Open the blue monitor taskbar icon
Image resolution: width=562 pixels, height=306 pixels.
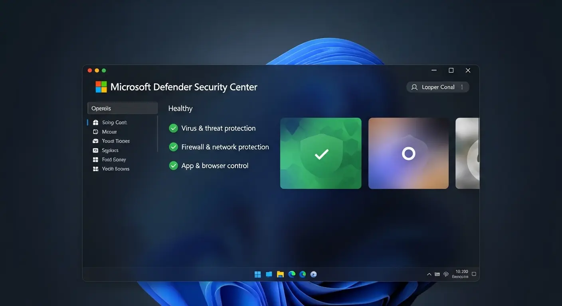coord(269,274)
